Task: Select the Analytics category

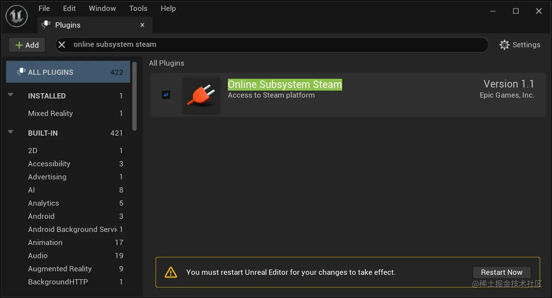Action: click(68, 203)
